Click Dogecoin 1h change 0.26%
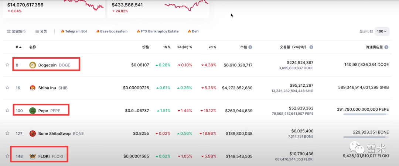 (x=163, y=65)
